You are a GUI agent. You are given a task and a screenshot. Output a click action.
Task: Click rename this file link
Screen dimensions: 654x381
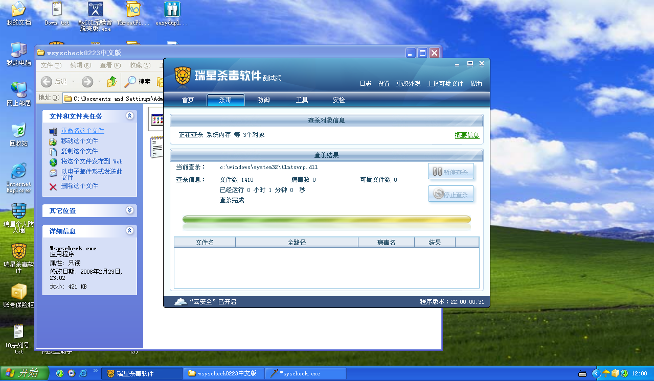[82, 131]
